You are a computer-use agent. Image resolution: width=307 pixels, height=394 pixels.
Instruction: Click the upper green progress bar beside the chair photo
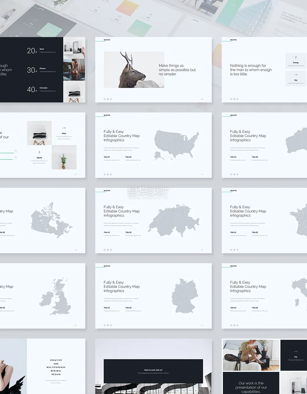(7, 153)
